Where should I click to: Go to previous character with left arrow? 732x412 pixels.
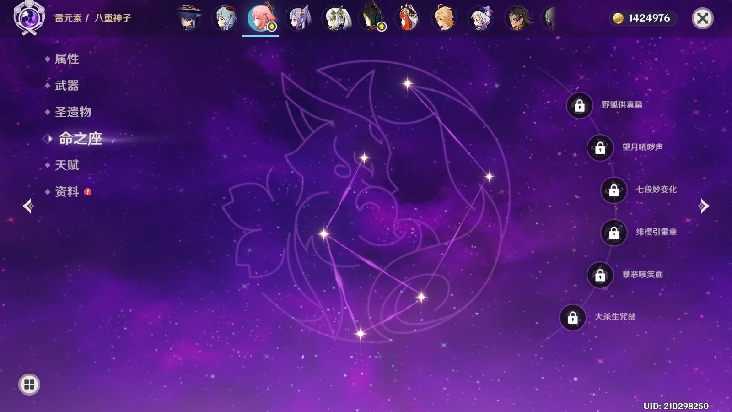[x=28, y=206]
